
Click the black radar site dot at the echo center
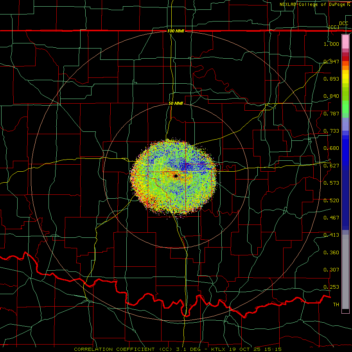[176, 176]
